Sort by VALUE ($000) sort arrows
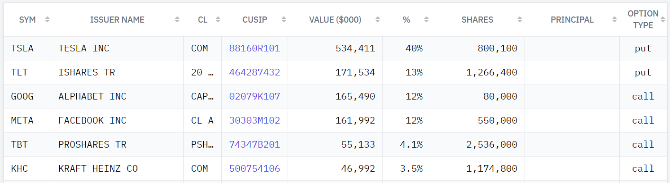Screen dimensions: 670x183 (x=378, y=19)
